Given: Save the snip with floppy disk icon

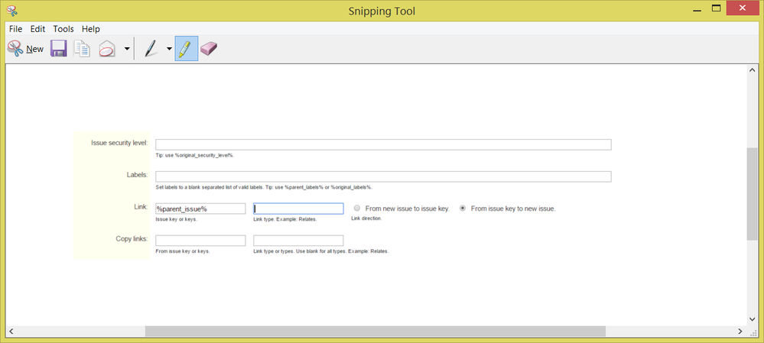Looking at the screenshot, I should click(58, 49).
